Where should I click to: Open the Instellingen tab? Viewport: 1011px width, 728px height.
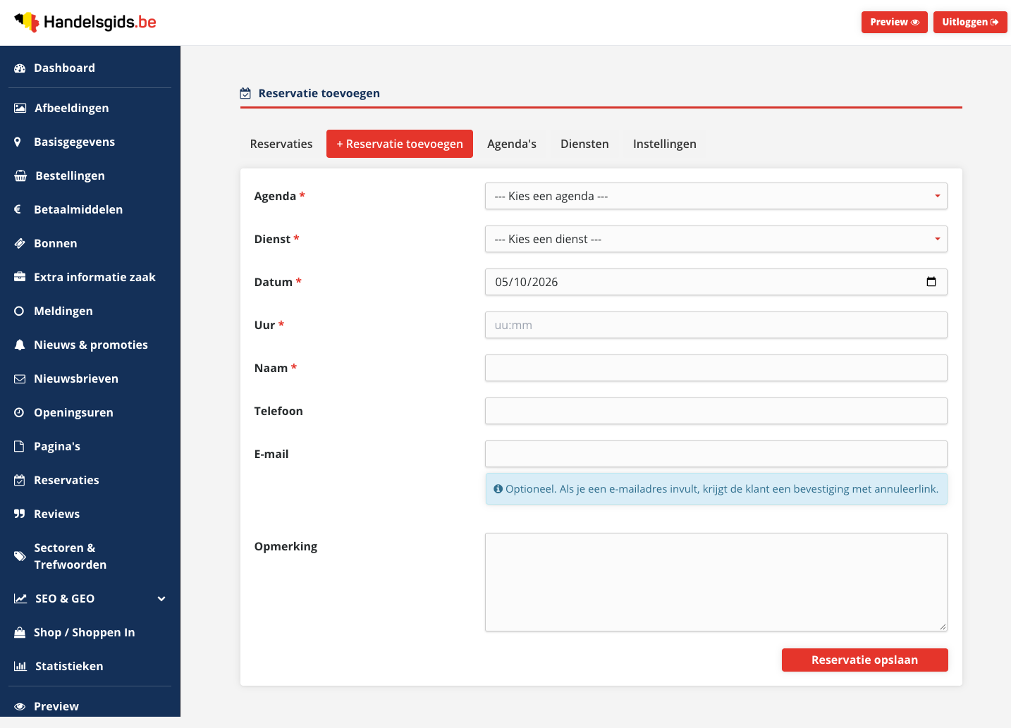click(x=665, y=144)
